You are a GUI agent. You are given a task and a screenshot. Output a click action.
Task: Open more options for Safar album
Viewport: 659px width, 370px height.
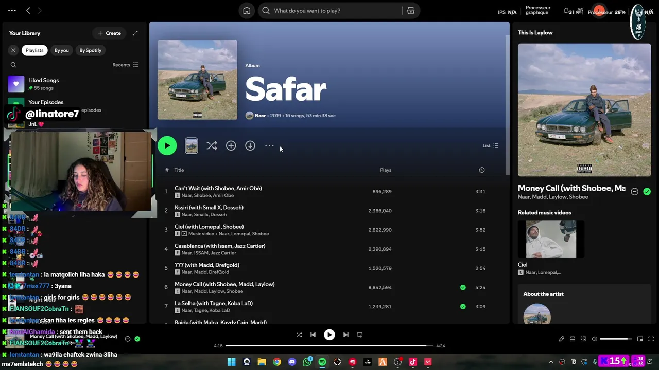tap(269, 146)
